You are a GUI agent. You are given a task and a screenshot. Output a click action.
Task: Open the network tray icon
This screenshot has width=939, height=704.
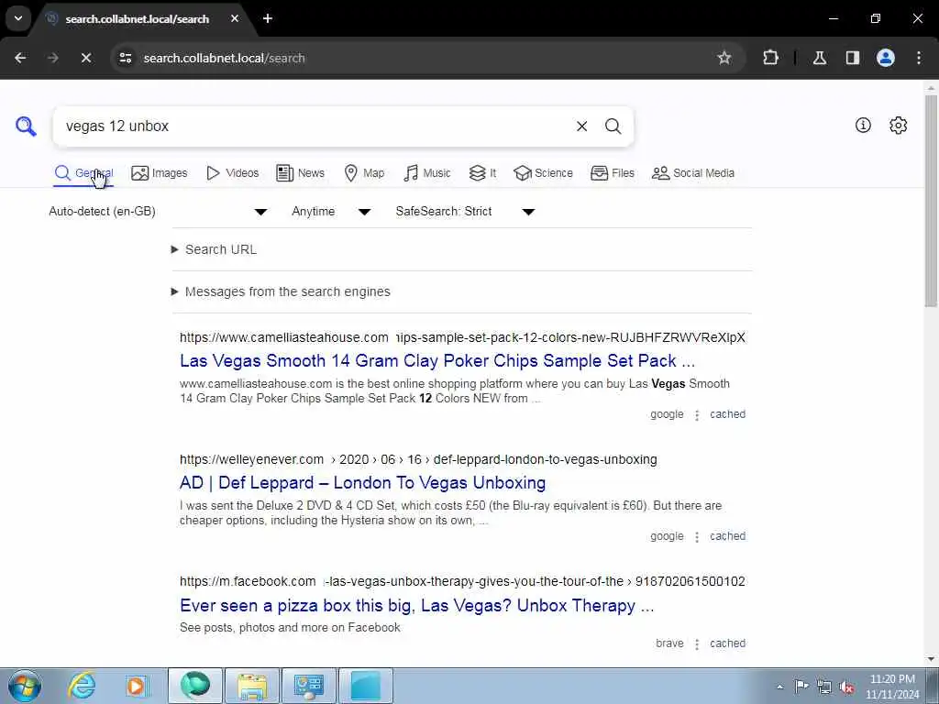coord(824,687)
